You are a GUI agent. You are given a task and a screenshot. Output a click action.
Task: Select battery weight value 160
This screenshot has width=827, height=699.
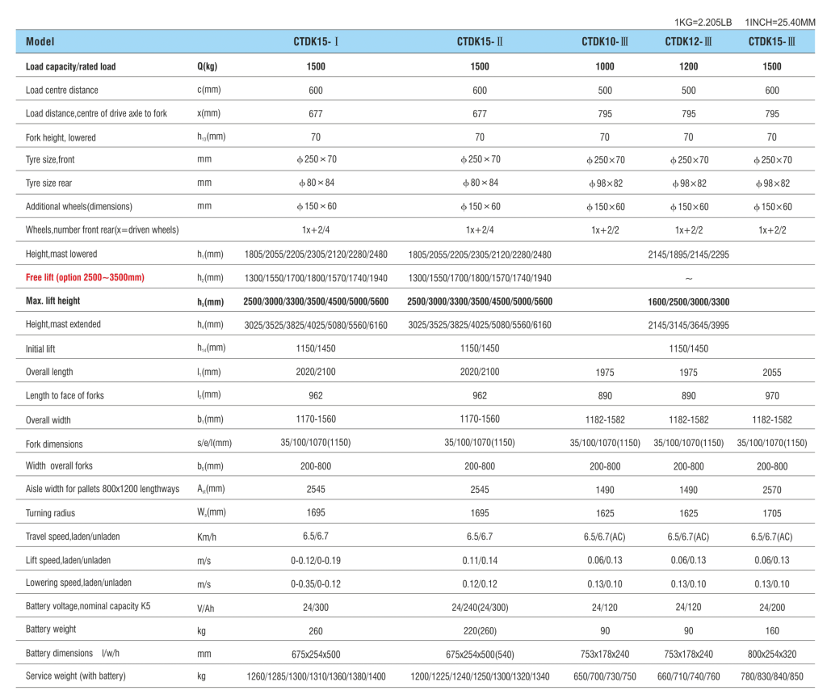(771, 631)
